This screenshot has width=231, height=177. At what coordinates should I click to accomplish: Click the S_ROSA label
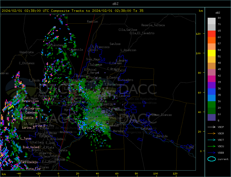click(x=134, y=122)
